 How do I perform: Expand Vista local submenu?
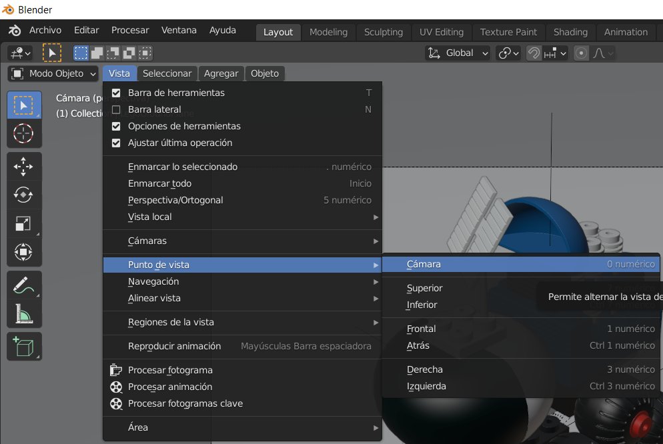pyautogui.click(x=242, y=217)
